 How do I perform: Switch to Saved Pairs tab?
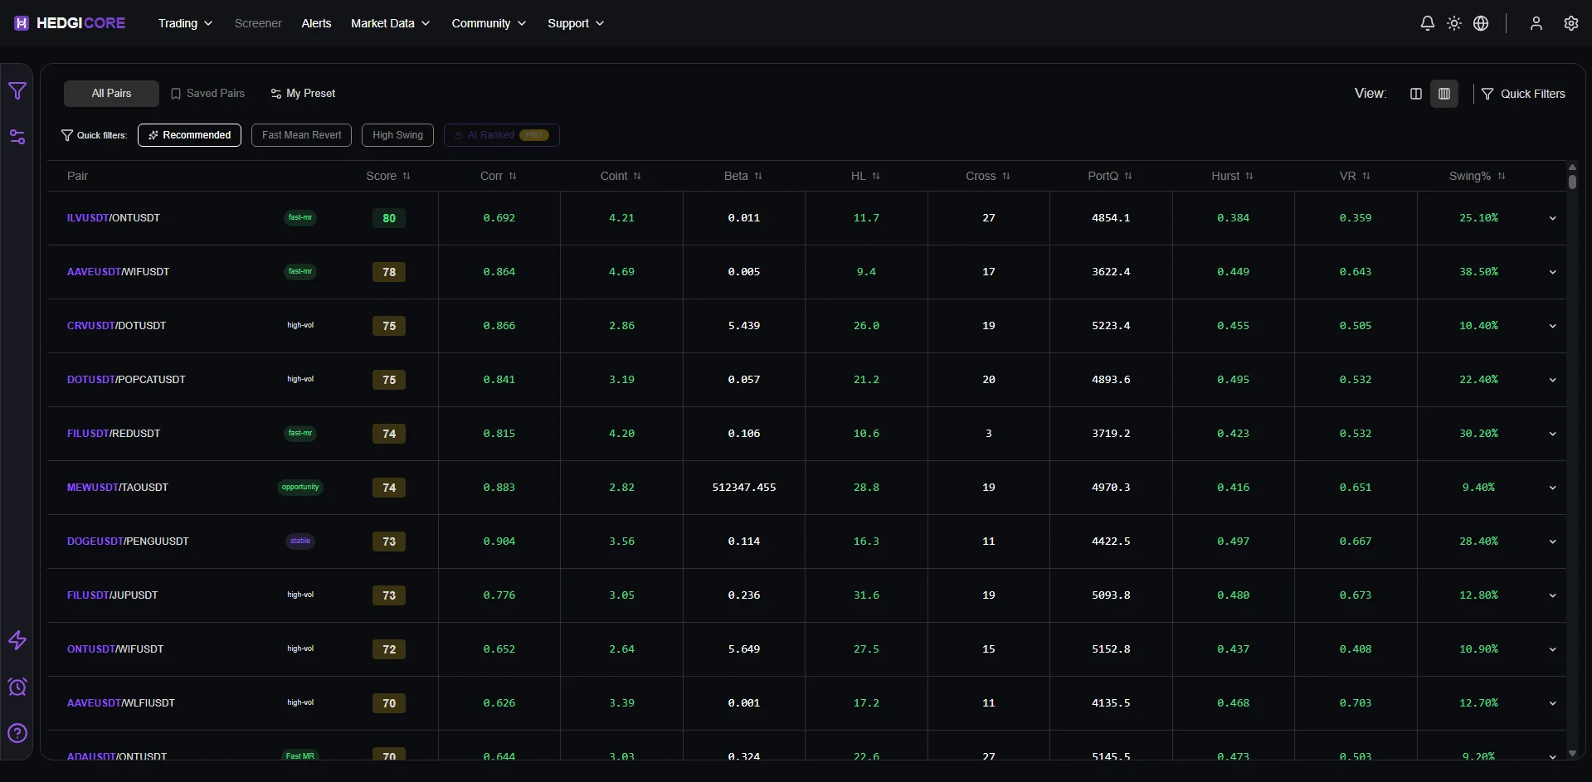coord(207,94)
